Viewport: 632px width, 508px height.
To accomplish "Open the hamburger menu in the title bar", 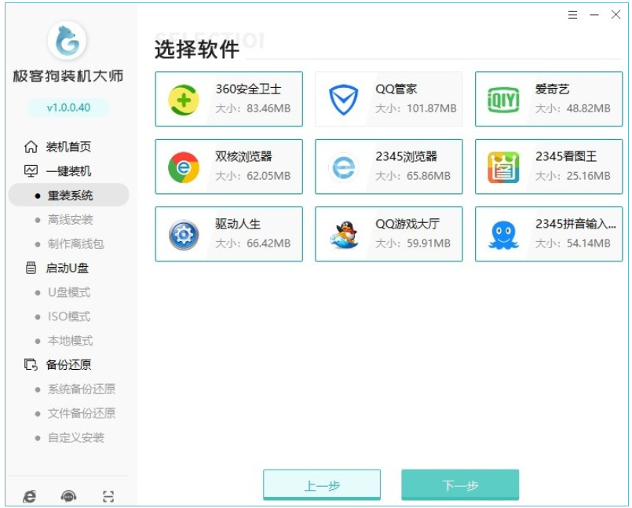I will [x=573, y=16].
